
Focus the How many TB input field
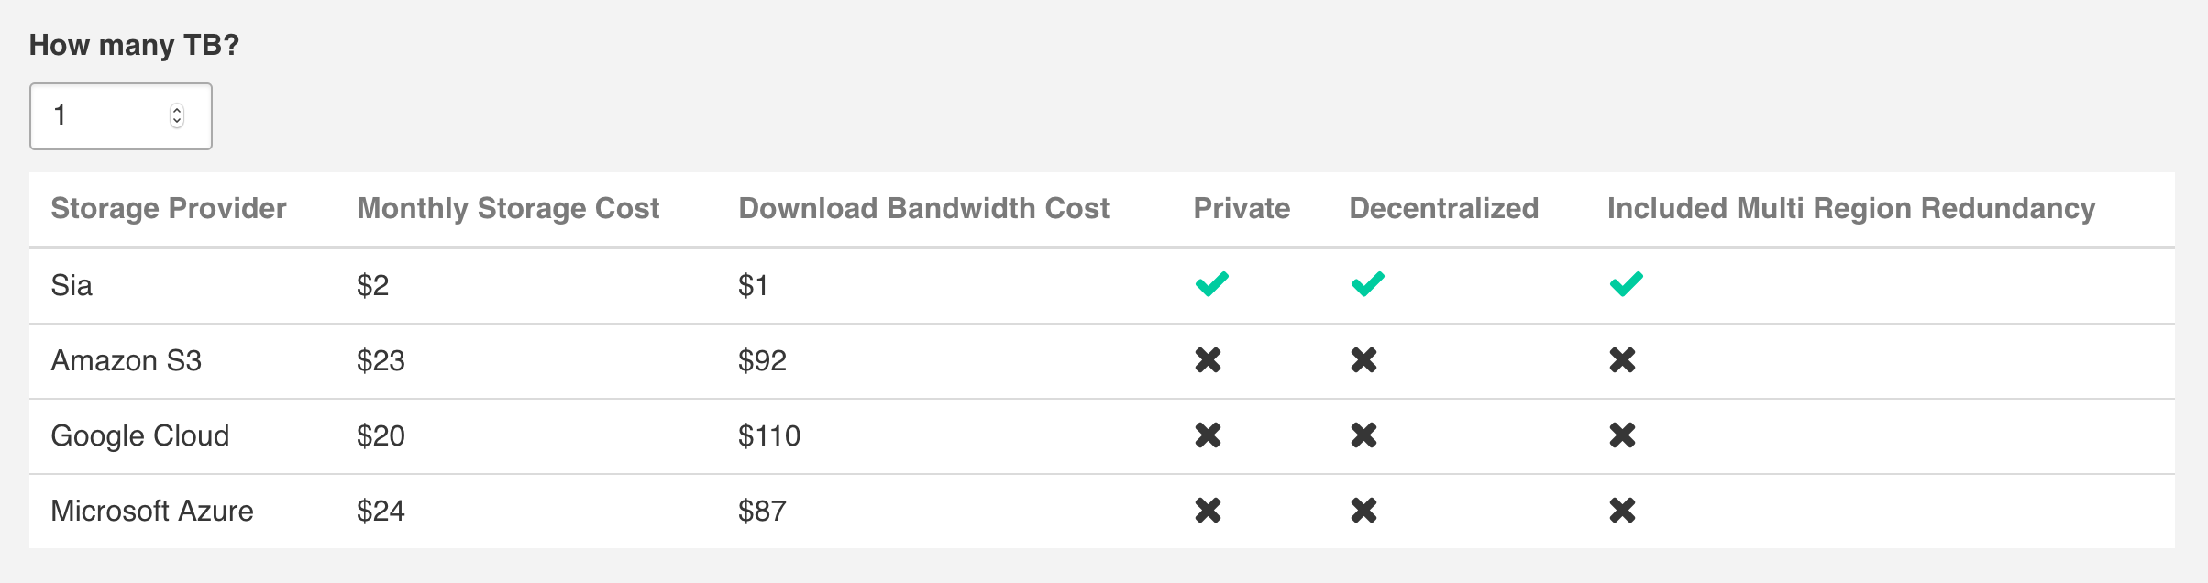click(x=120, y=116)
